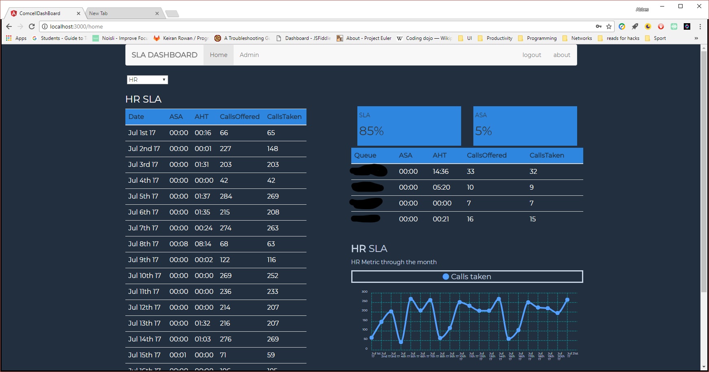This screenshot has width=709, height=372.
Task: Open the about nav link
Action: (562, 55)
